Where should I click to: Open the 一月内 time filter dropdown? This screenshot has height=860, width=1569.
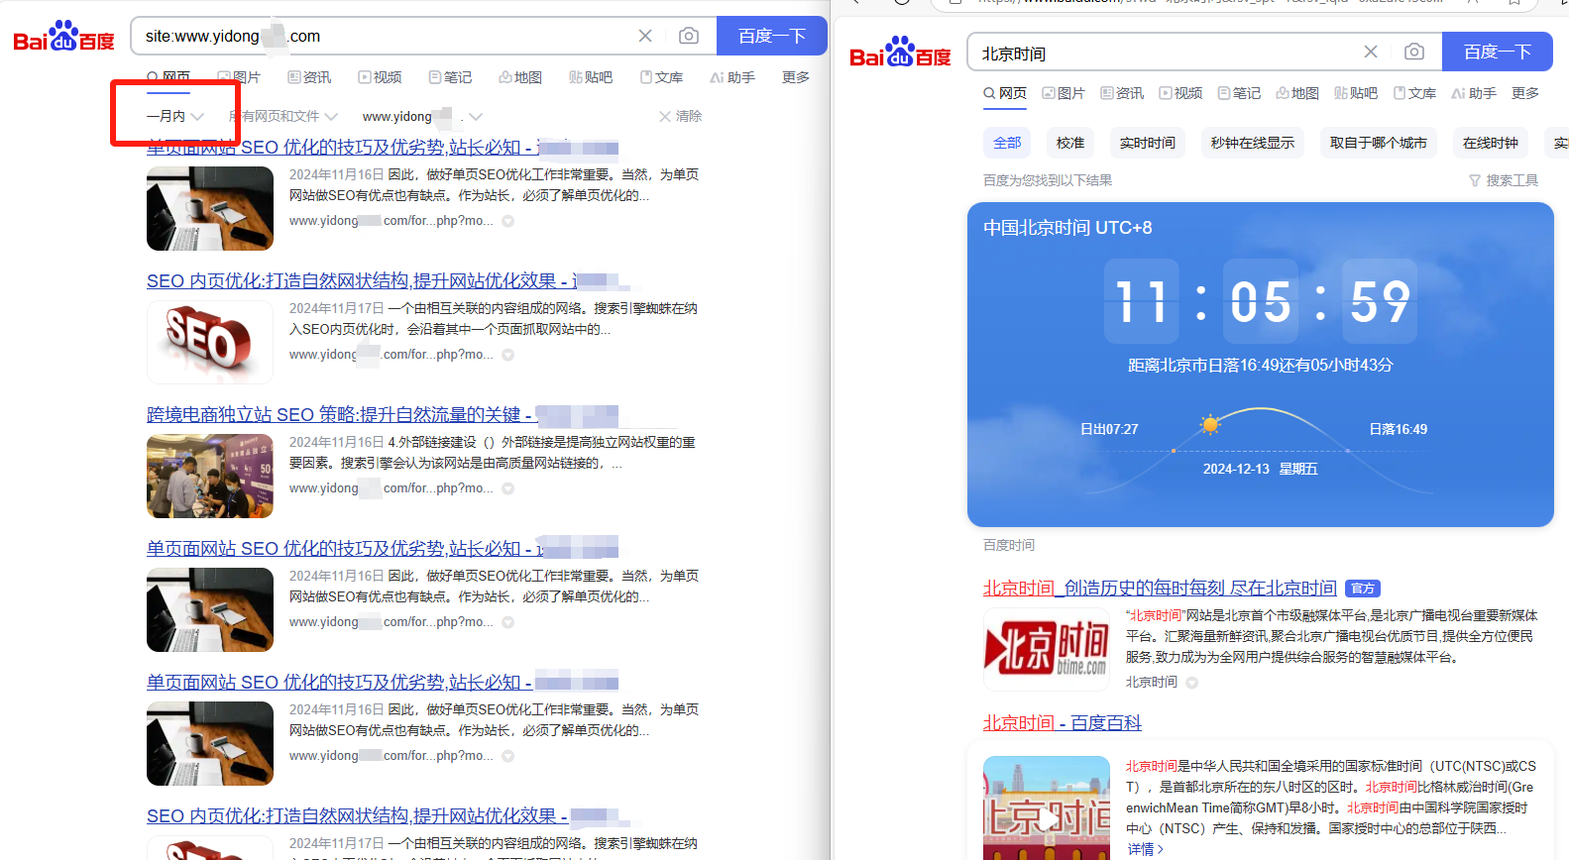pyautogui.click(x=174, y=116)
